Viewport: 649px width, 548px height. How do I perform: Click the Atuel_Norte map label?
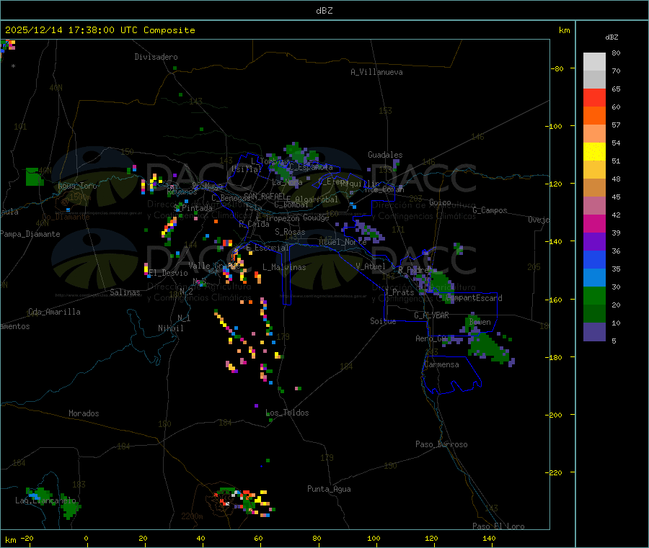click(343, 242)
